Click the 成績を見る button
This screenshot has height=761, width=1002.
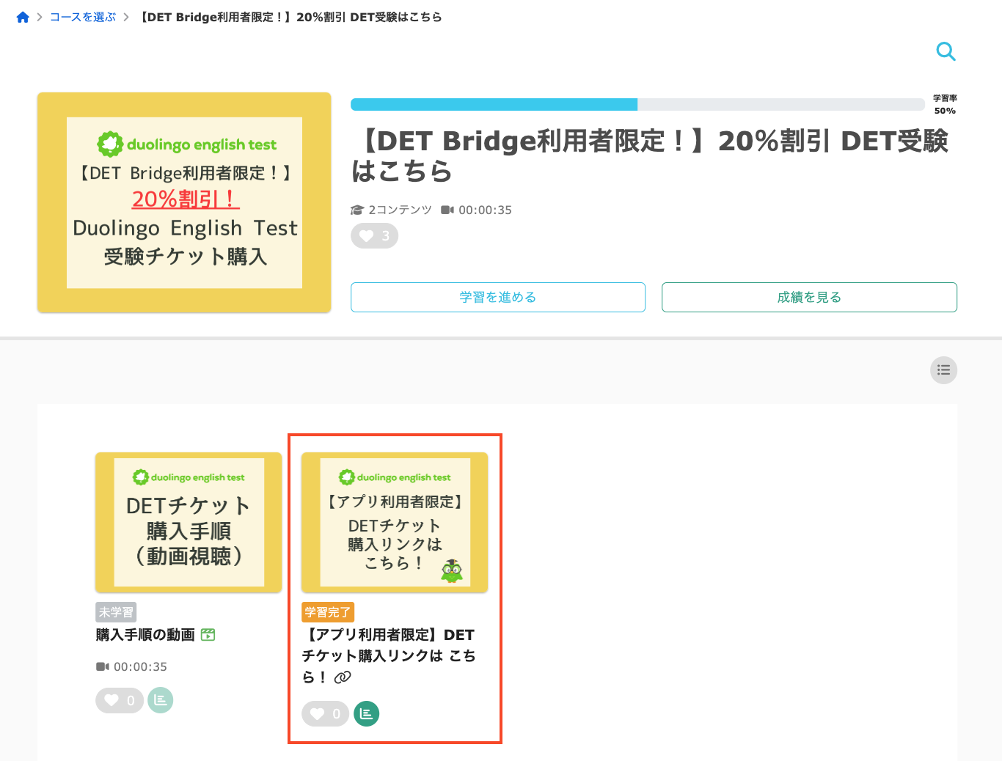[x=809, y=297]
